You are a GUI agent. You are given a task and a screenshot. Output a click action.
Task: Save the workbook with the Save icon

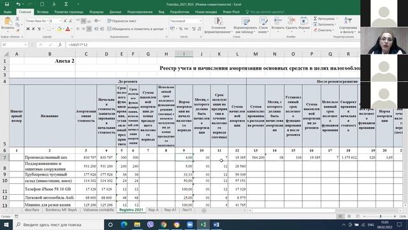pyautogui.click(x=7, y=4)
